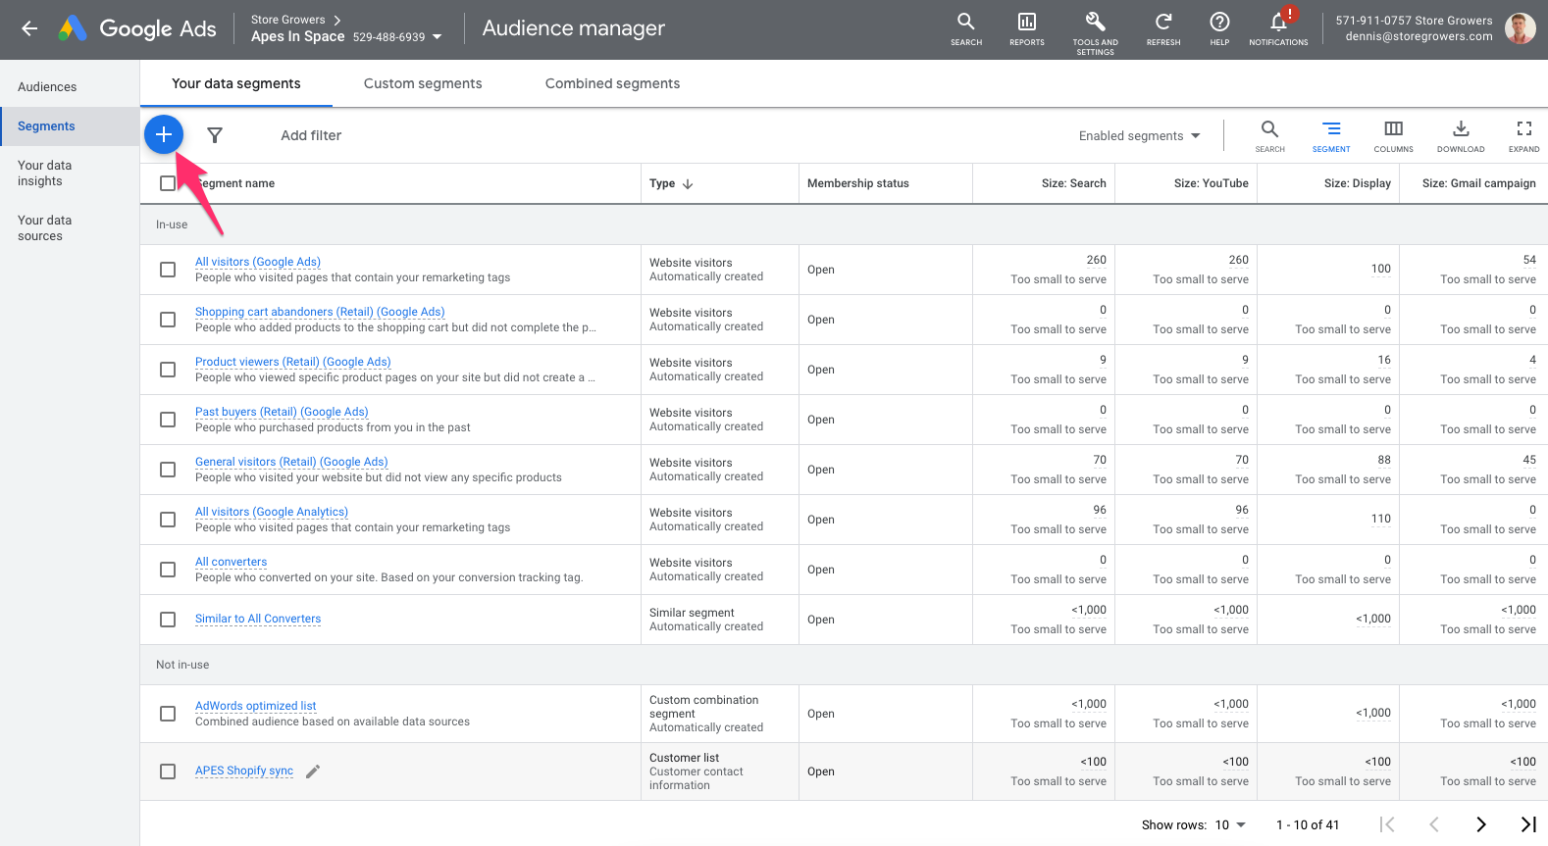
Task: Download the segments table
Action: tap(1461, 135)
